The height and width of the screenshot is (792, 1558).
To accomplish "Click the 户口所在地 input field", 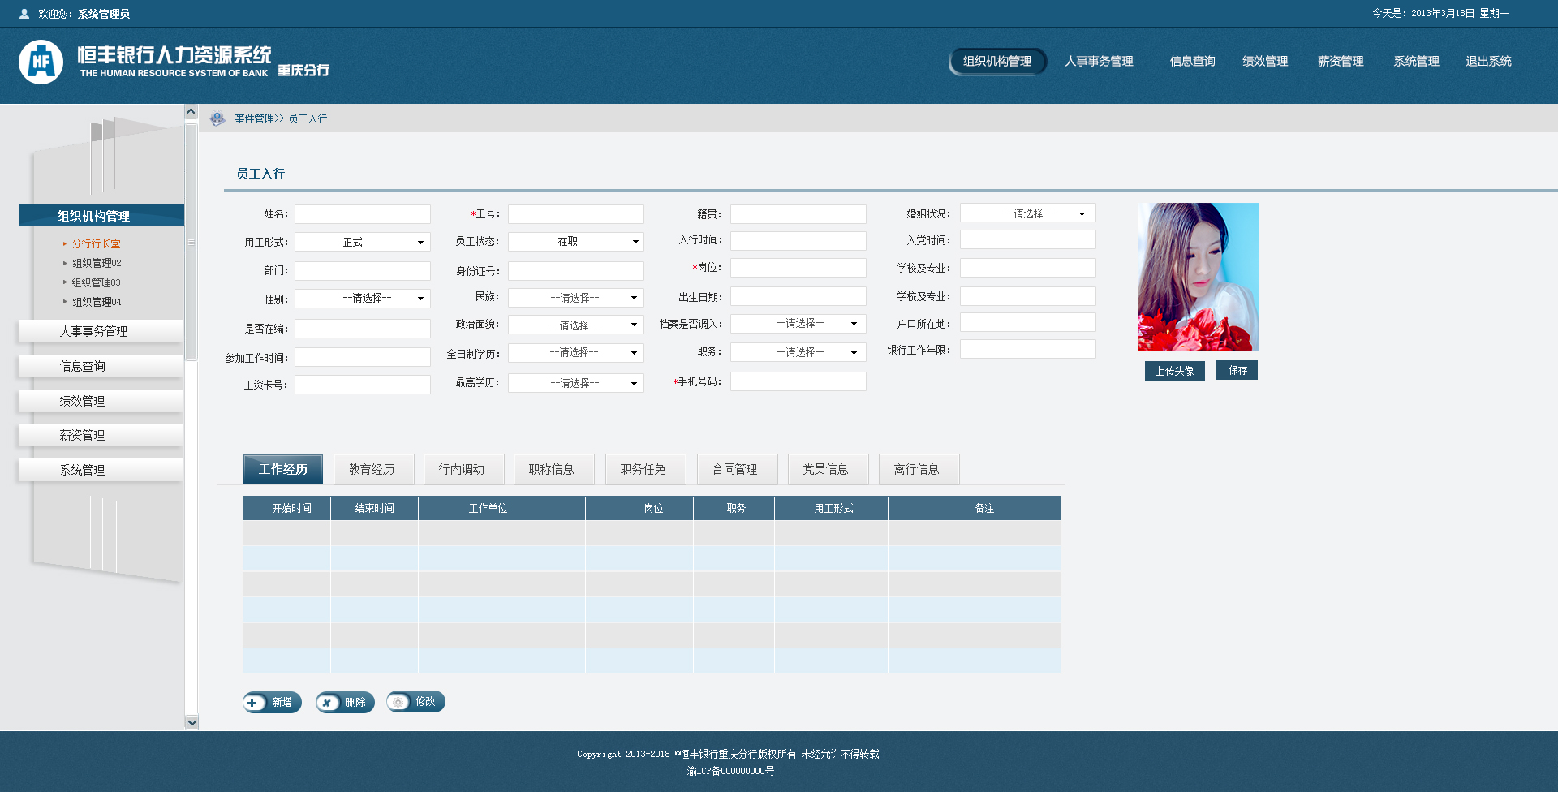I will 1028,322.
